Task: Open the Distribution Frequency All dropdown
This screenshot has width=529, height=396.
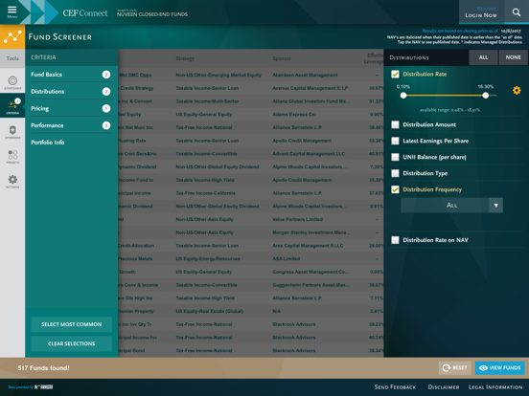Action: click(451, 205)
